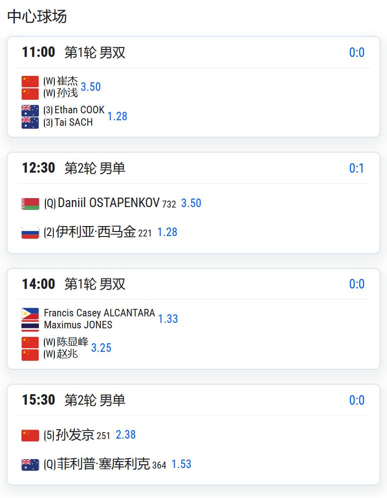Click the China flag beside 崔杰

(x=30, y=82)
